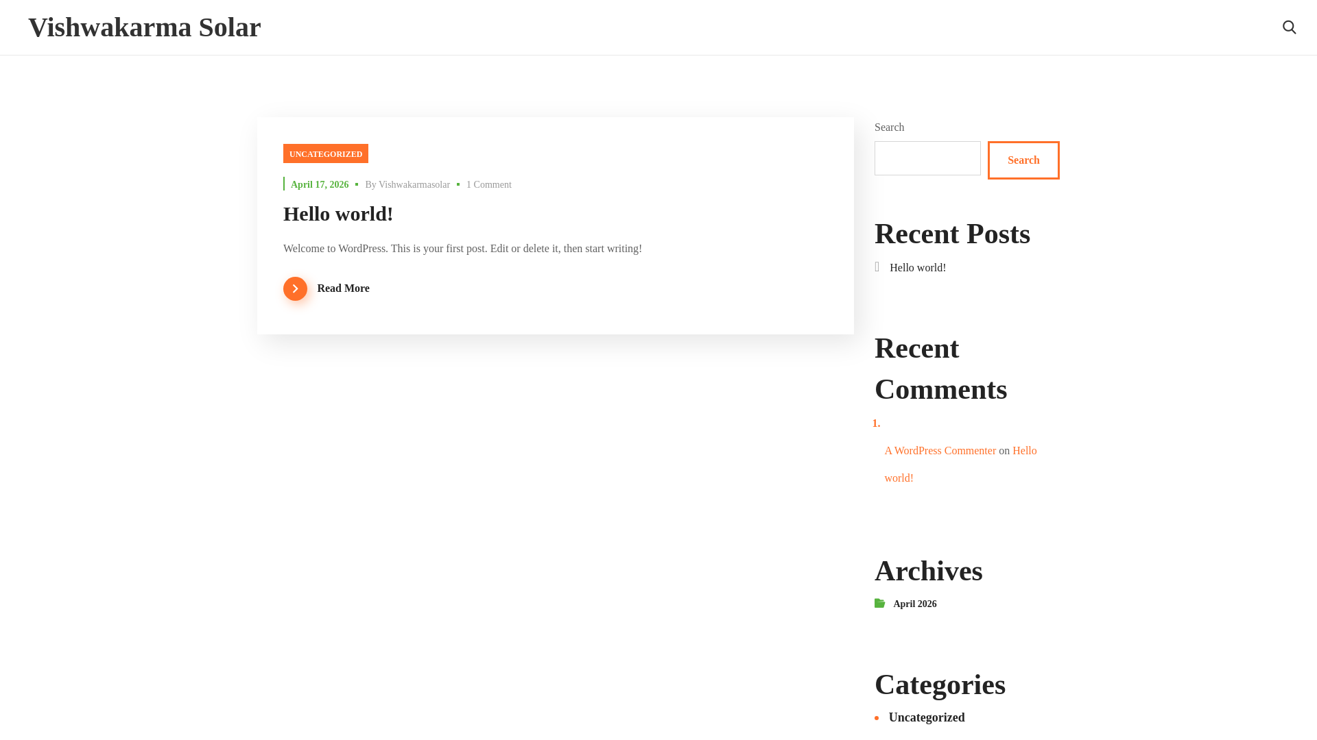Click the Read More text link

tap(343, 288)
